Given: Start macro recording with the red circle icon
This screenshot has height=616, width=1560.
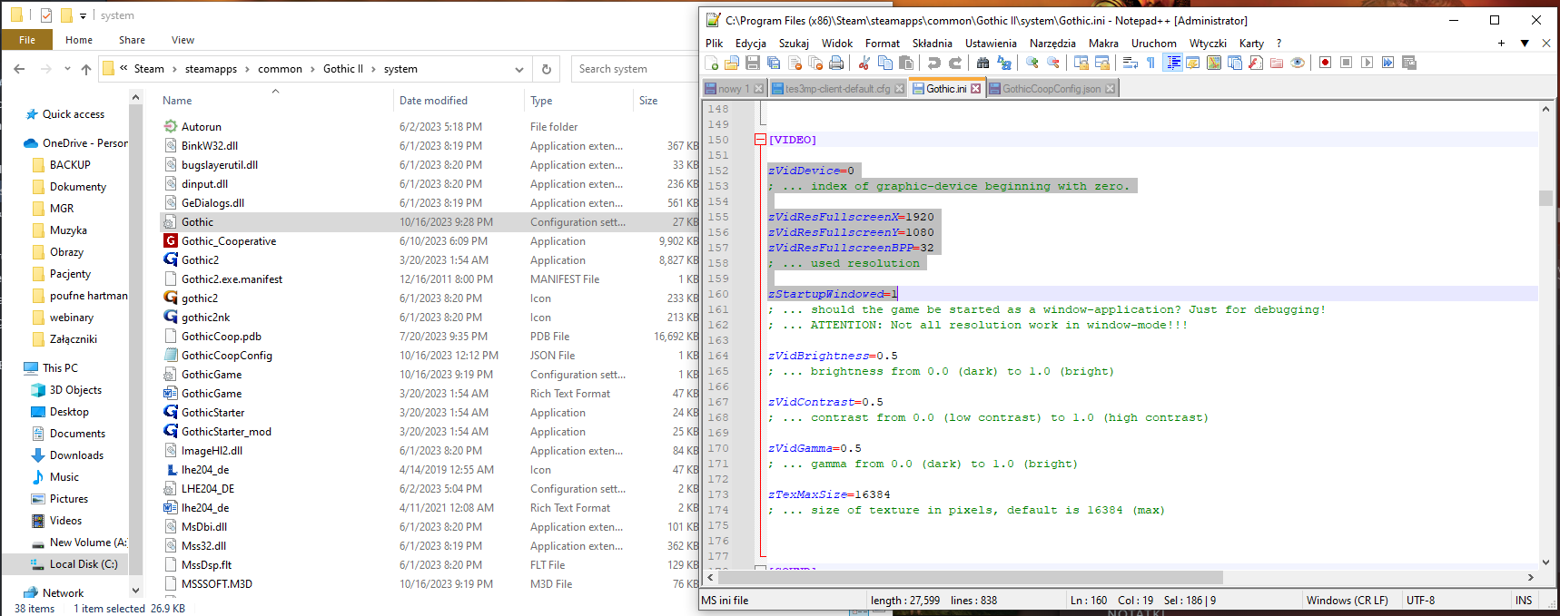Looking at the screenshot, I should point(1326,63).
